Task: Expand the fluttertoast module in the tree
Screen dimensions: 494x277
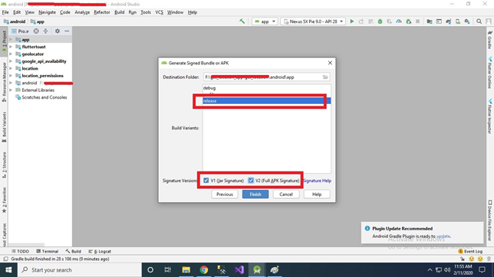Action: 11,47
